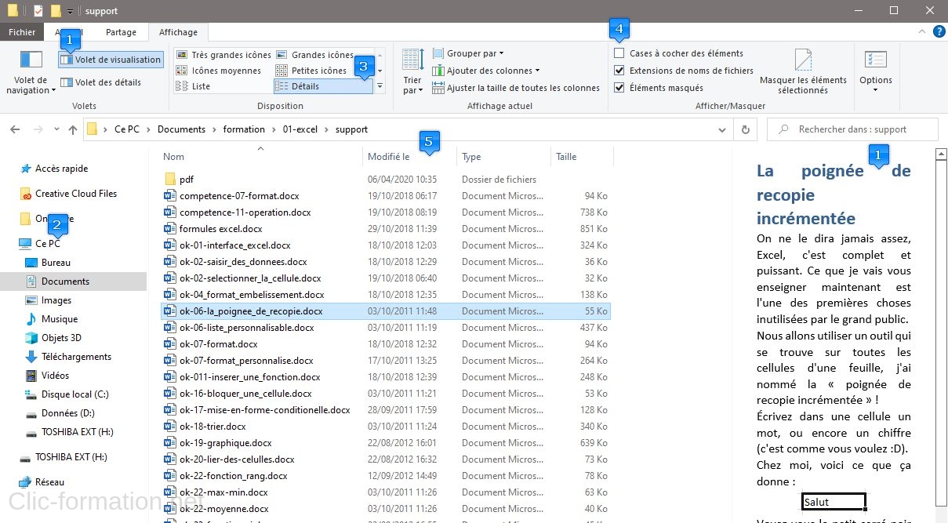Viewport: 948px width, 523px height.
Task: Go up one folder with up arrow
Action: 73,129
